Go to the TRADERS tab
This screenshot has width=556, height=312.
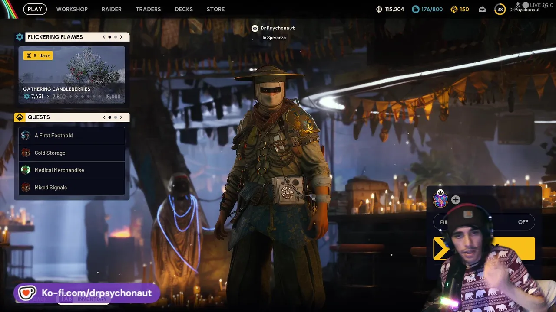click(x=148, y=9)
